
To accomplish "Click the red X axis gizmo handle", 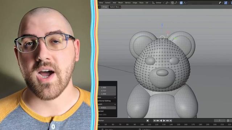I will point(168,33).
